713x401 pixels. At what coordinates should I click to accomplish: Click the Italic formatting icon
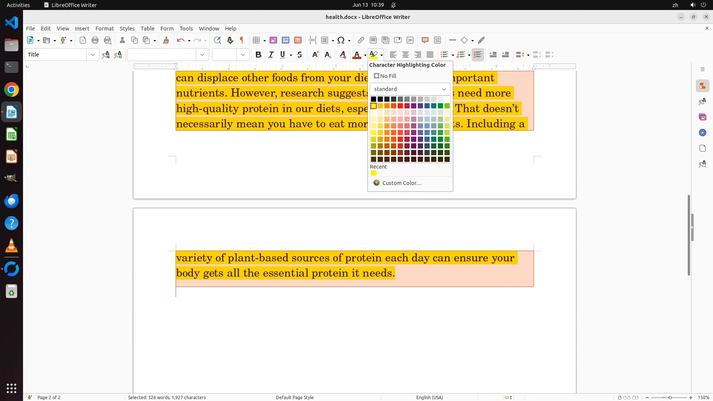(x=271, y=55)
